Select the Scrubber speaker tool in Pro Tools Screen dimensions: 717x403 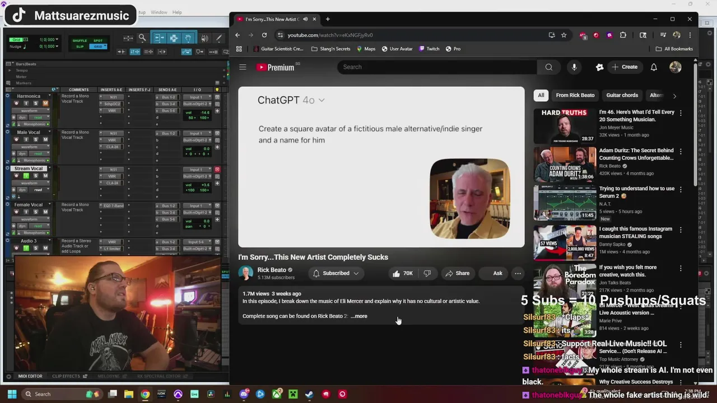(204, 38)
